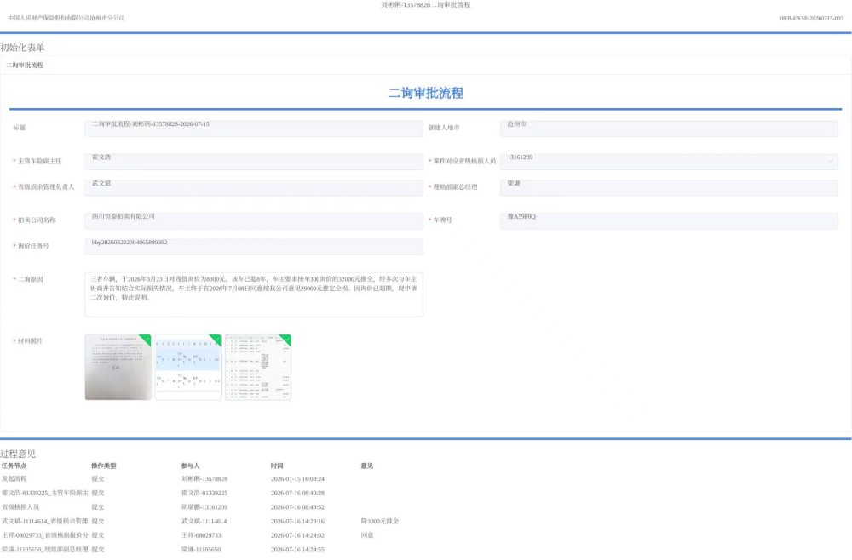Click the green checkmark on second material photo

click(216, 339)
